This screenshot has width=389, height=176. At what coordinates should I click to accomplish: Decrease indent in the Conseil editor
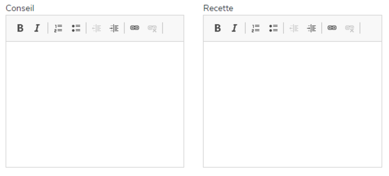[97, 28]
